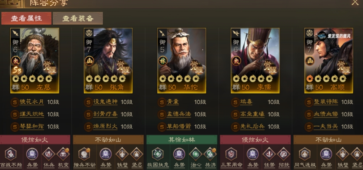Tap the 机变 icon under 左慈
Viewport: 363px width, 170px height.
point(63,154)
